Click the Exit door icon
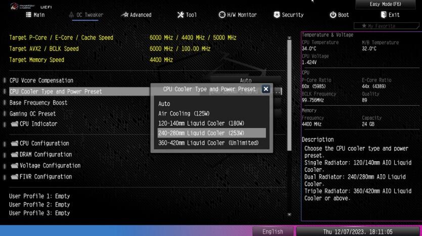This screenshot has width=422, height=236. tap(384, 15)
